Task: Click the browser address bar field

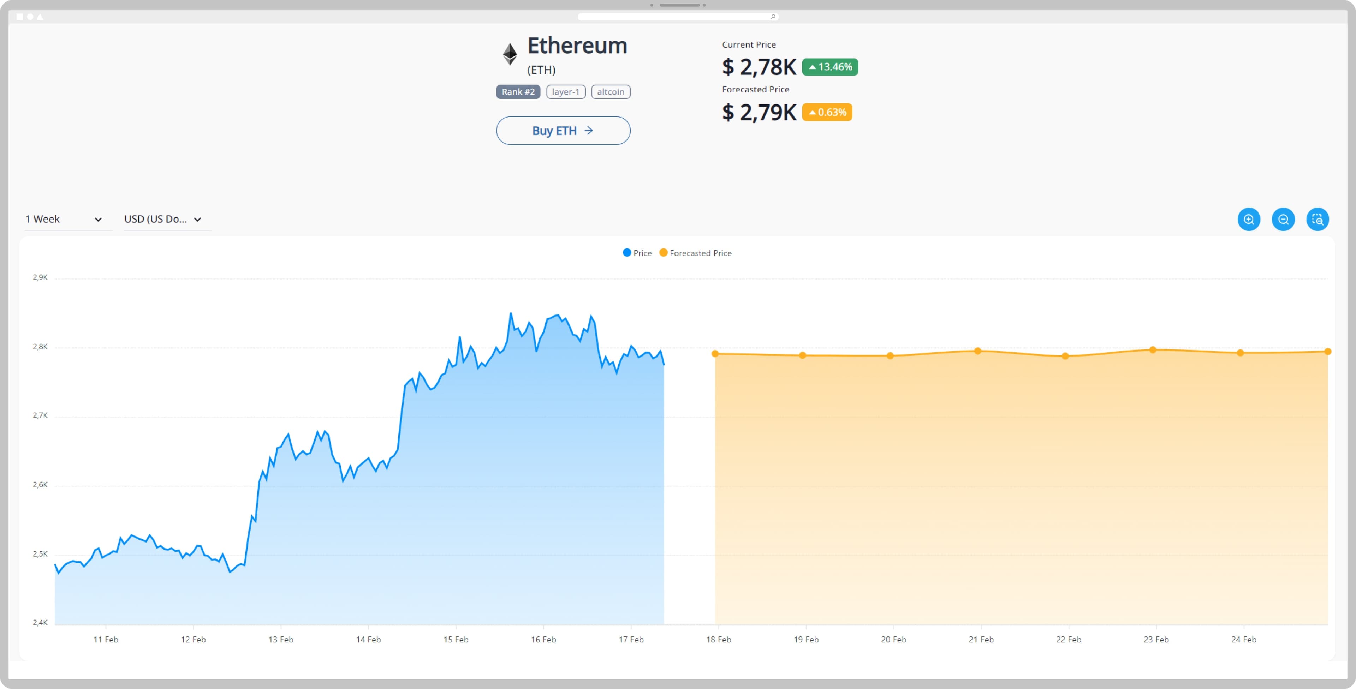Action: click(678, 17)
